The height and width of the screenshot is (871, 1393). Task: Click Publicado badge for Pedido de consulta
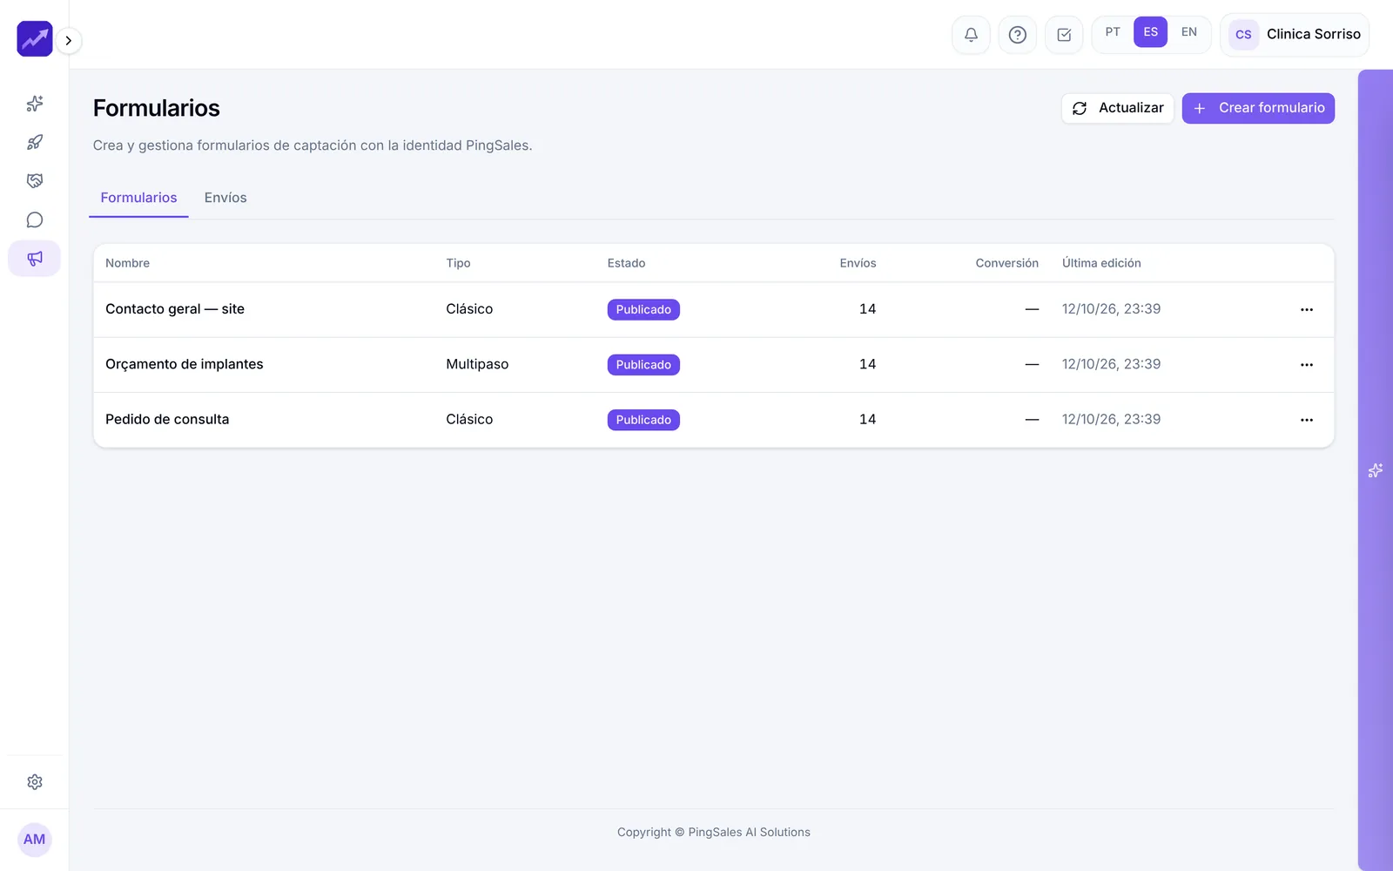643,420
